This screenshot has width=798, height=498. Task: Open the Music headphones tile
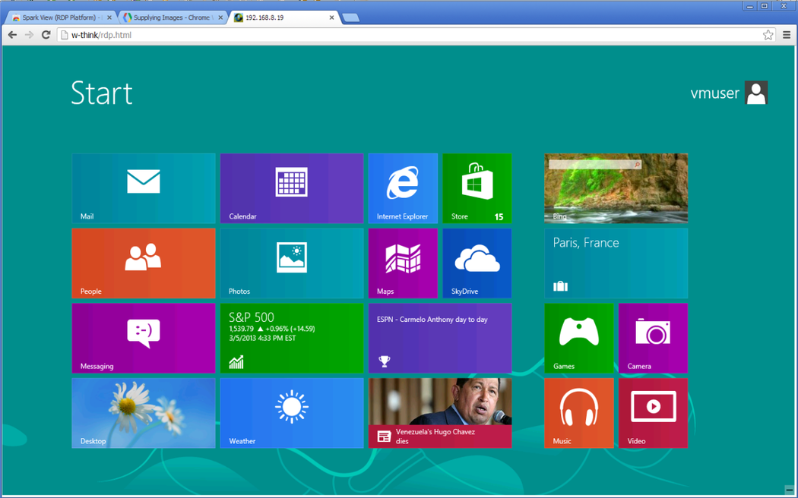[578, 413]
